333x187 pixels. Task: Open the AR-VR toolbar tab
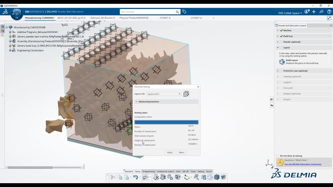pyautogui.click(x=185, y=171)
